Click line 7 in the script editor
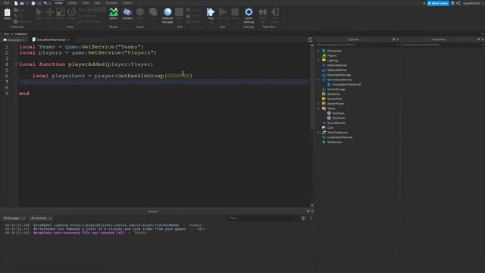This screenshot has height=273, width=485. point(164,82)
